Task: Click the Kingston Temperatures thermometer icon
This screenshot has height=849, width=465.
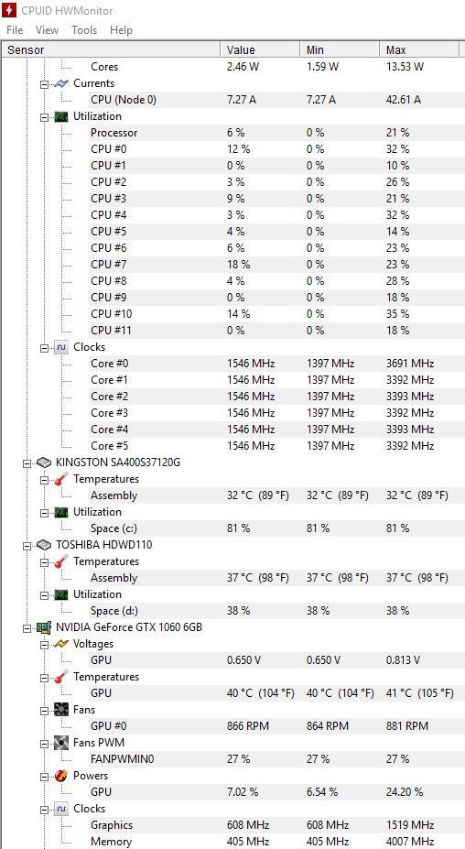Action: (x=61, y=479)
